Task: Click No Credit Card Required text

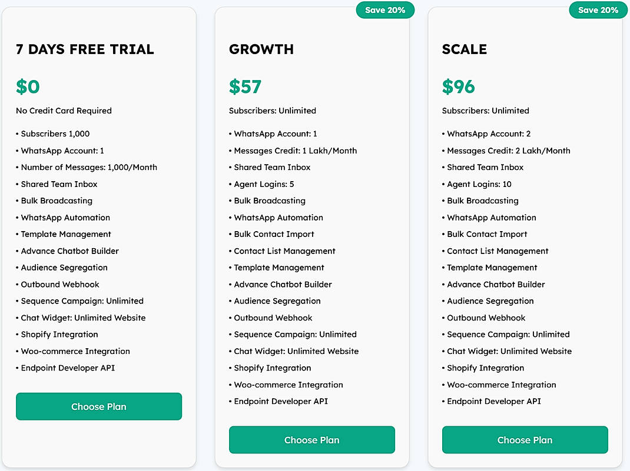Action: [x=64, y=111]
